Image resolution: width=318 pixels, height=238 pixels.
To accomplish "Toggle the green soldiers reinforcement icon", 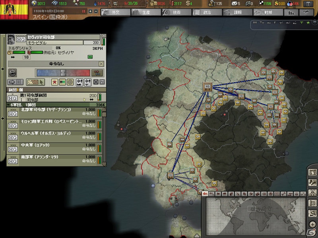I will point(62,82).
